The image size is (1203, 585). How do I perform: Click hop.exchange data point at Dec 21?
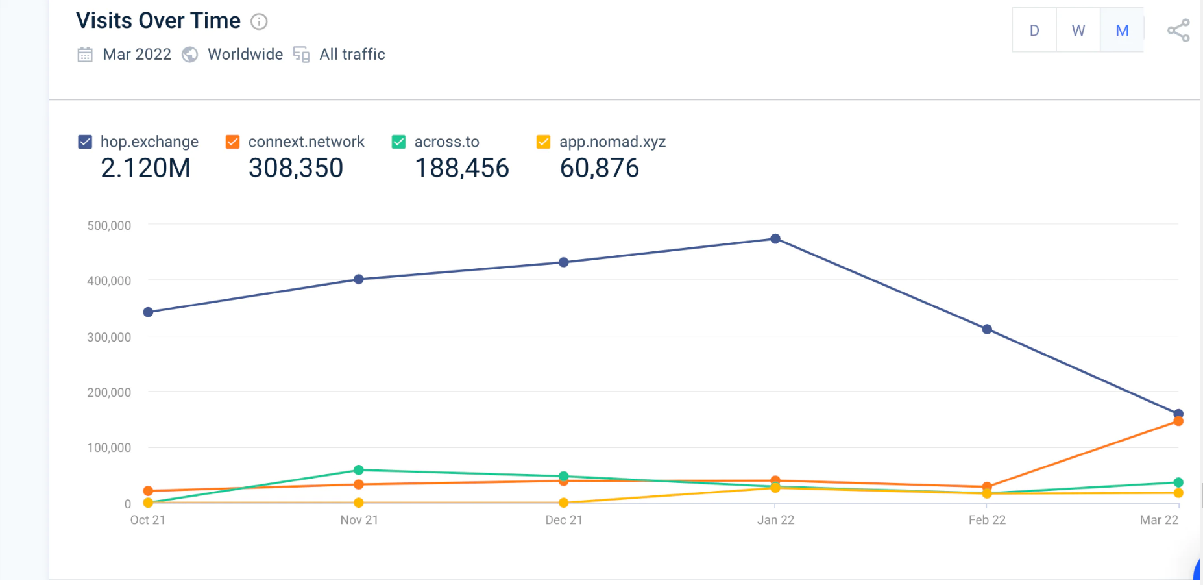564,262
